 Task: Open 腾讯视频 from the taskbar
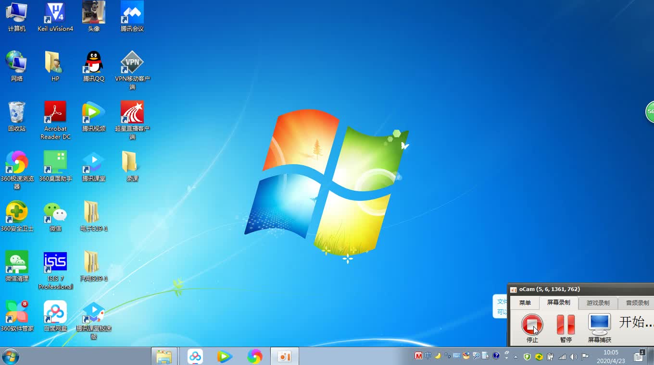225,356
